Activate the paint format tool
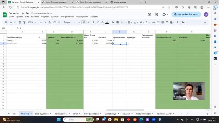The image size is (219, 123). tap(24, 22)
